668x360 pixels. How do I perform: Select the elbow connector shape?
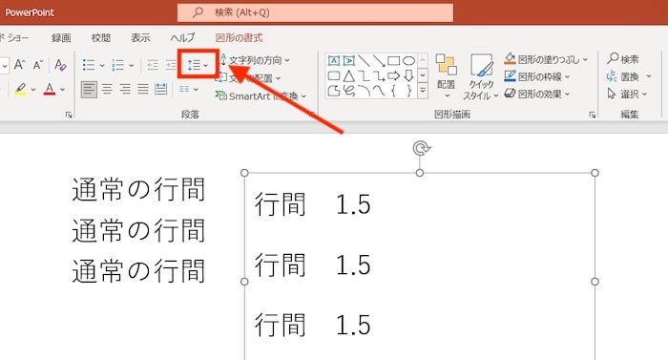364,76
